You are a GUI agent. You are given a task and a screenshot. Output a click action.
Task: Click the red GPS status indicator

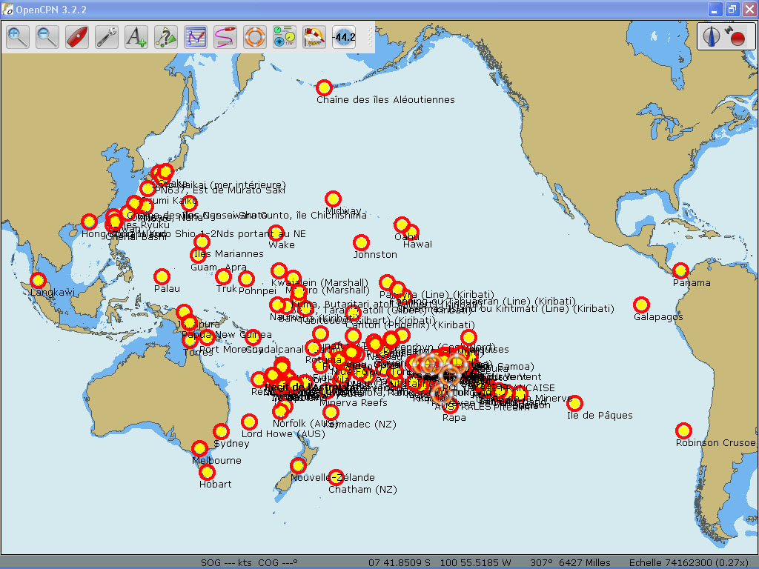tap(737, 37)
